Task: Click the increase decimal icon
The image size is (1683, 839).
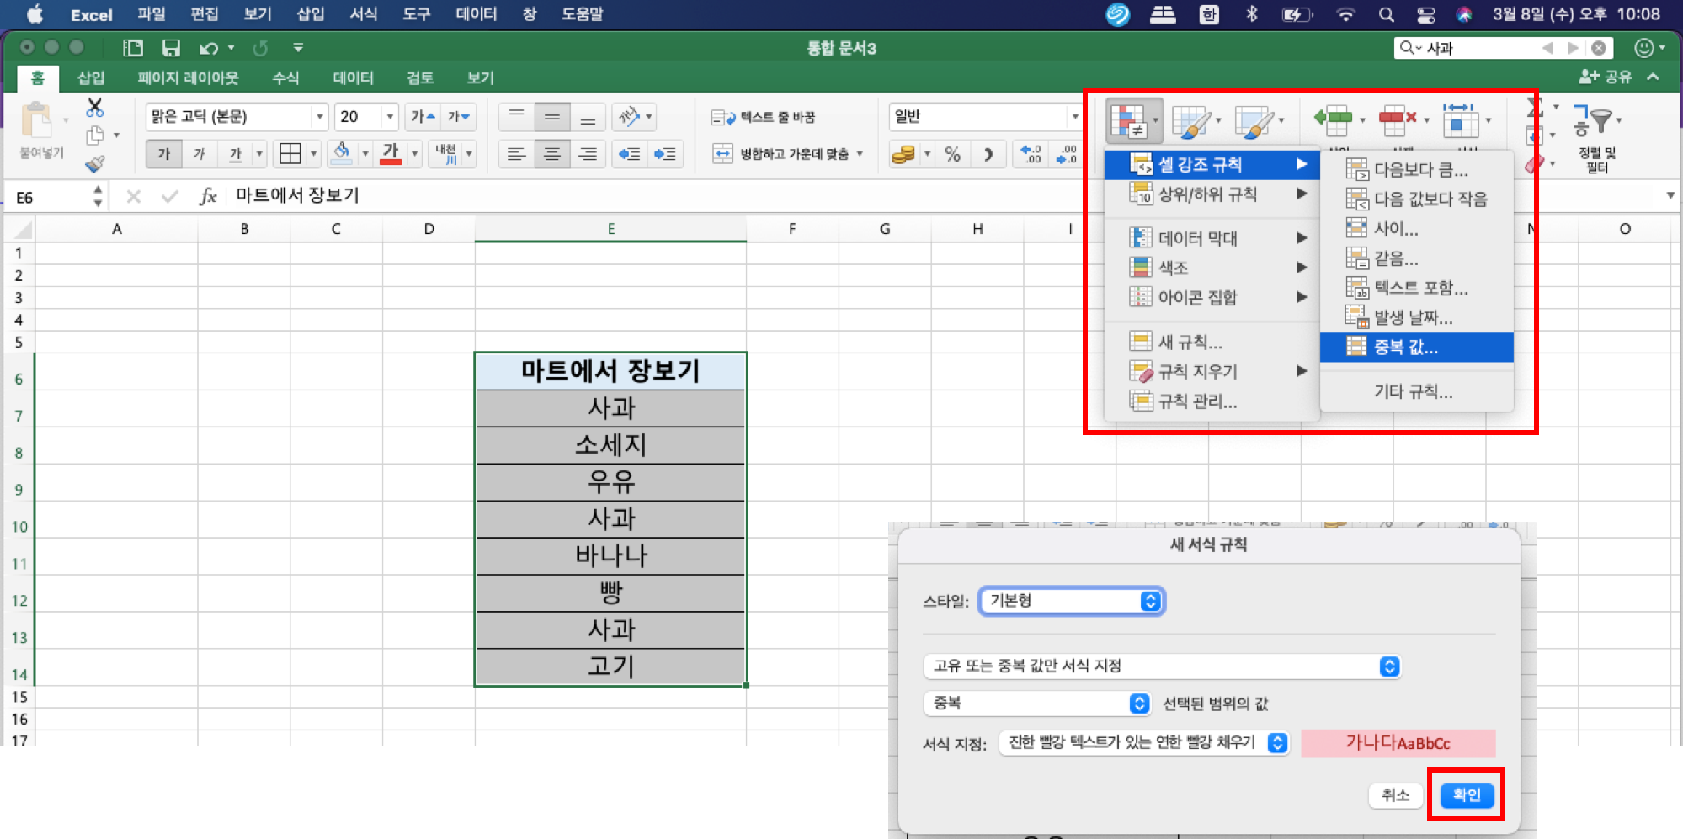Action: 1031,153
